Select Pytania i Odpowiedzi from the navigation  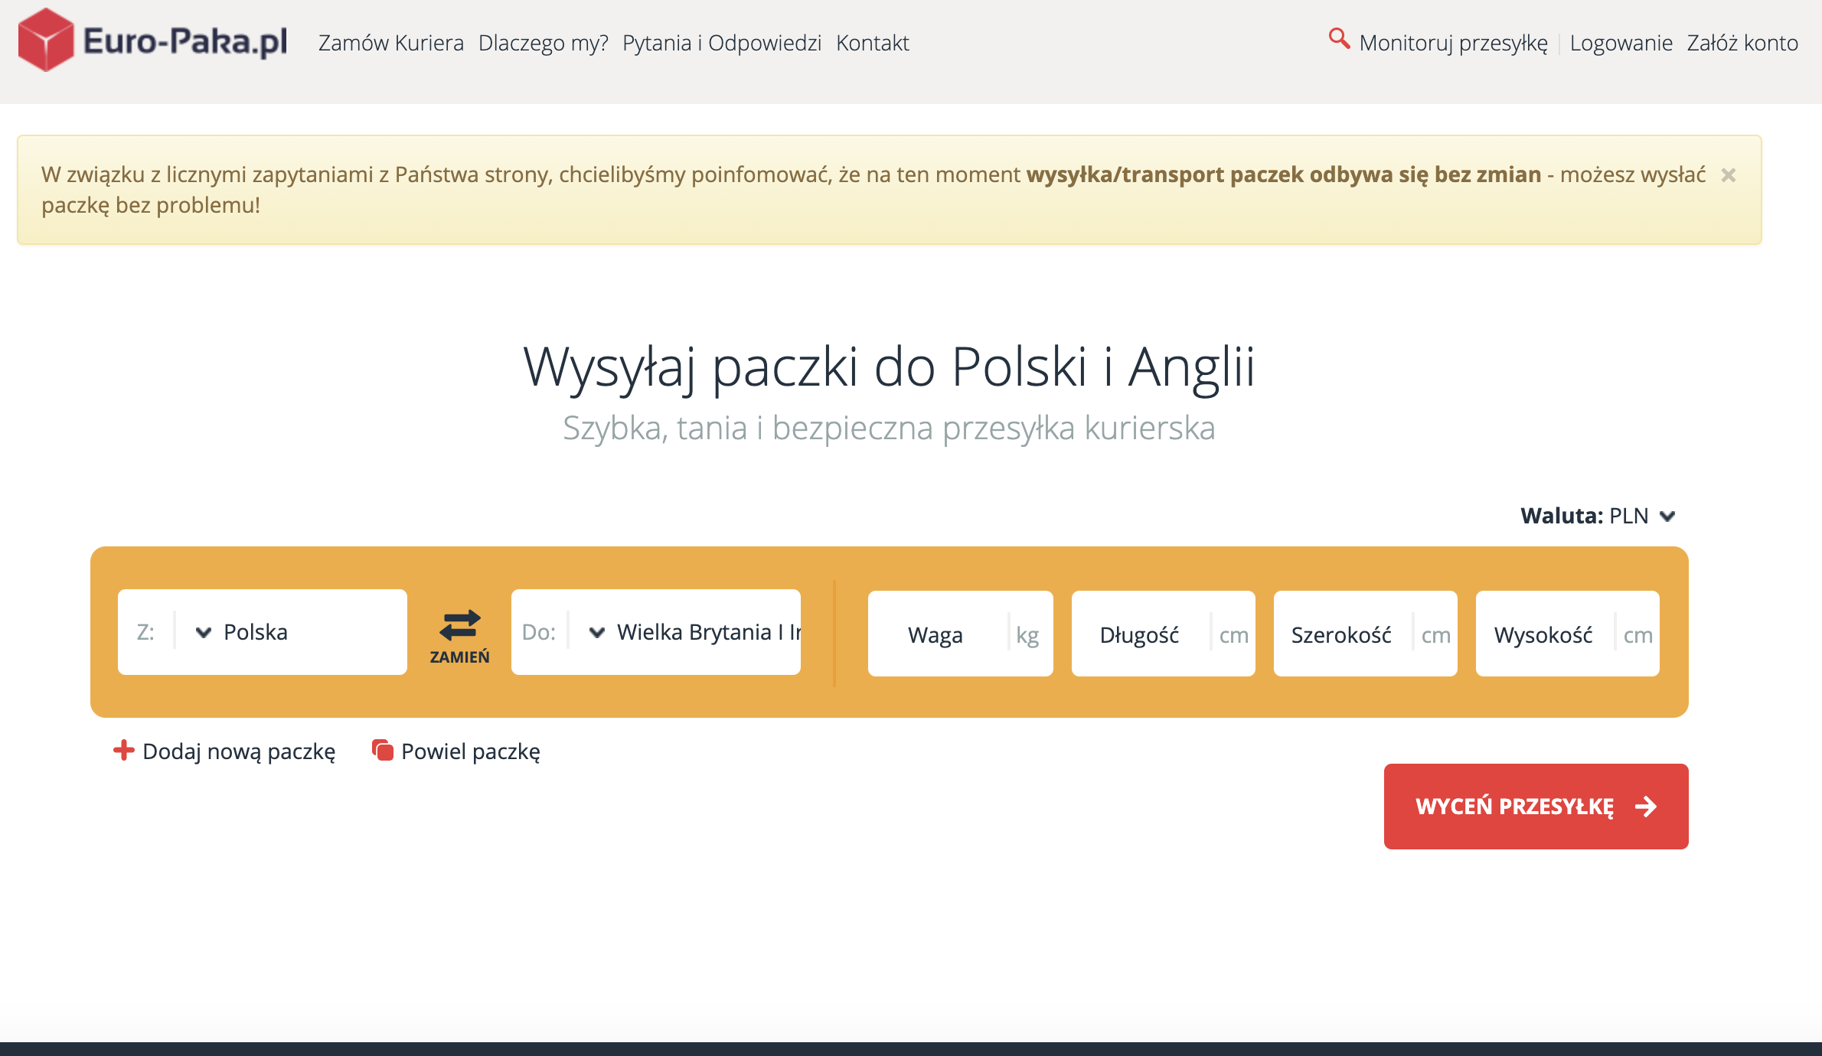[x=722, y=43]
